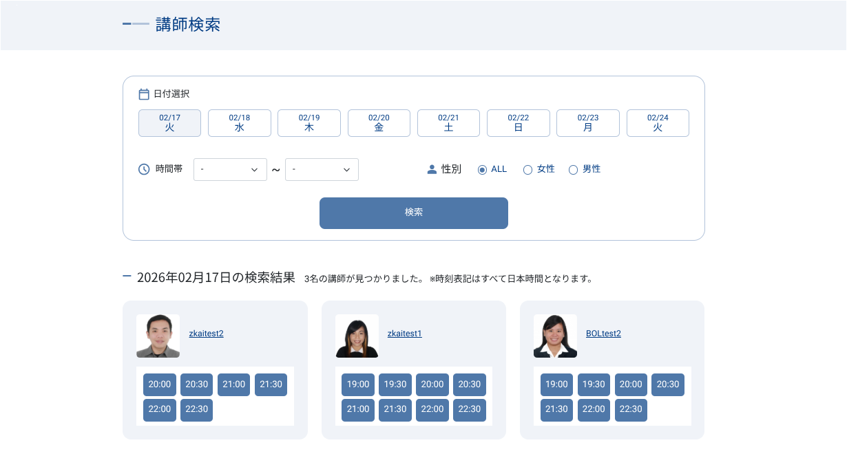Click zkaitest1's profile photo
This screenshot has height=467, width=847.
click(357, 336)
